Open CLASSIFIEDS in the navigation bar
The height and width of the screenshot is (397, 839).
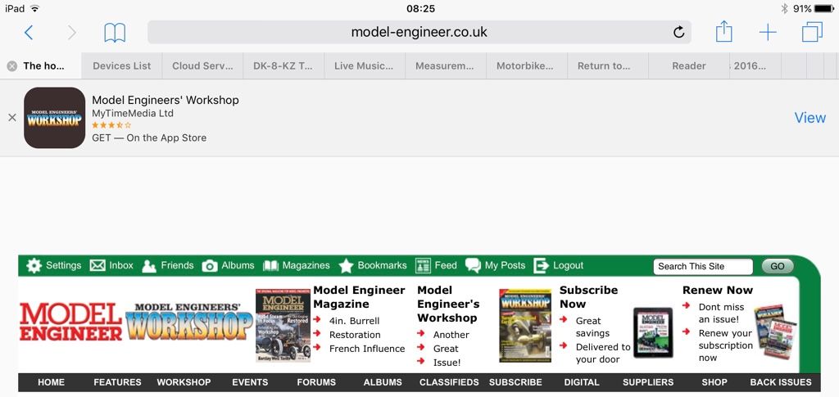pyautogui.click(x=449, y=382)
